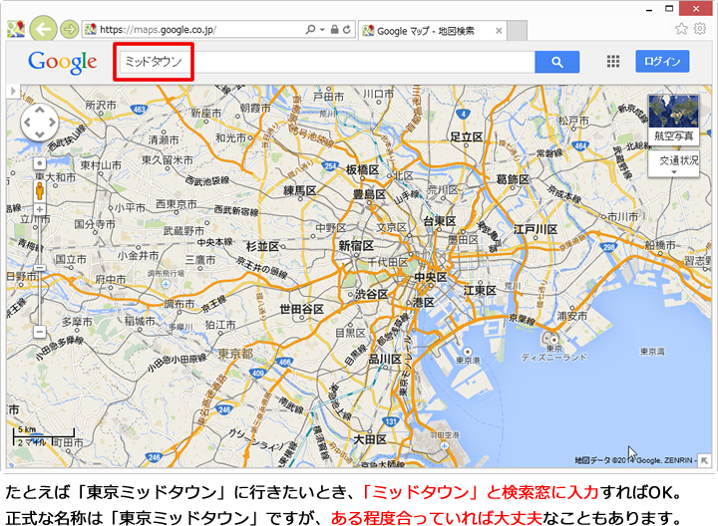Zoom out with the minus button
The height and width of the screenshot is (526, 718).
pos(40,332)
